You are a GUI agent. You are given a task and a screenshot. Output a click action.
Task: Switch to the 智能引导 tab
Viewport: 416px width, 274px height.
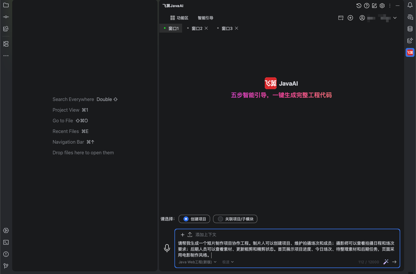click(205, 18)
